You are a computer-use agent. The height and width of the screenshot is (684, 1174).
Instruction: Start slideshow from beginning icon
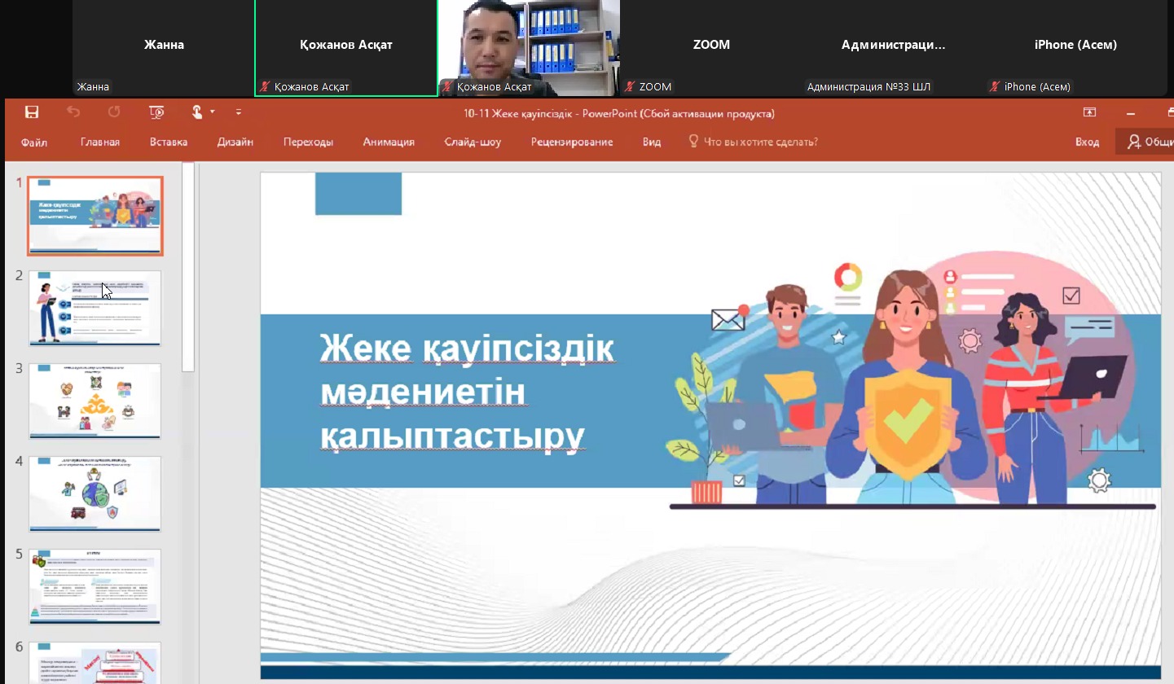tap(157, 112)
